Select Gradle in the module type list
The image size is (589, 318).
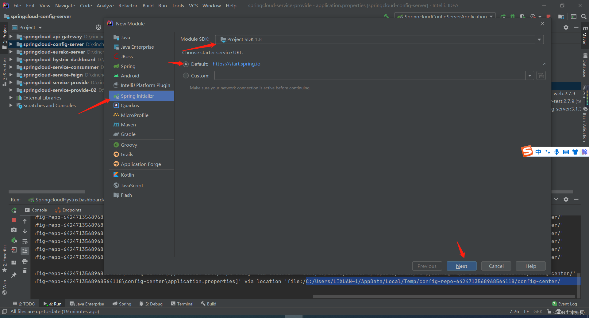click(x=142, y=134)
